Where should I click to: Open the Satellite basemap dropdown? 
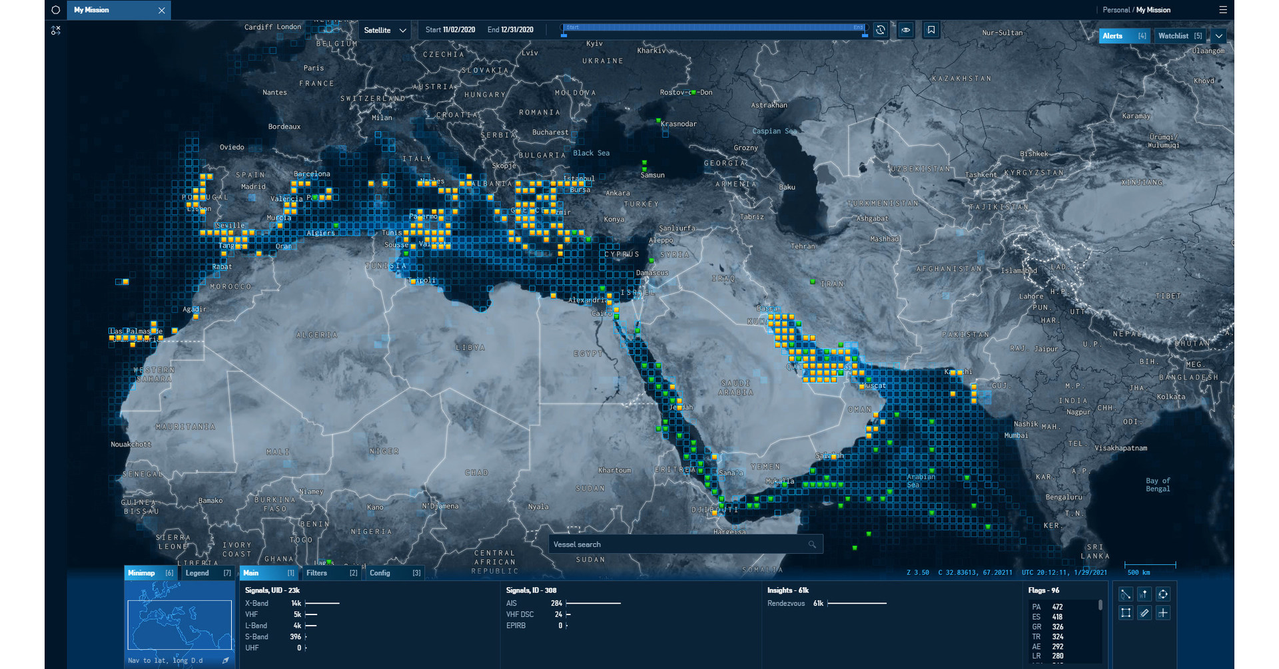384,30
